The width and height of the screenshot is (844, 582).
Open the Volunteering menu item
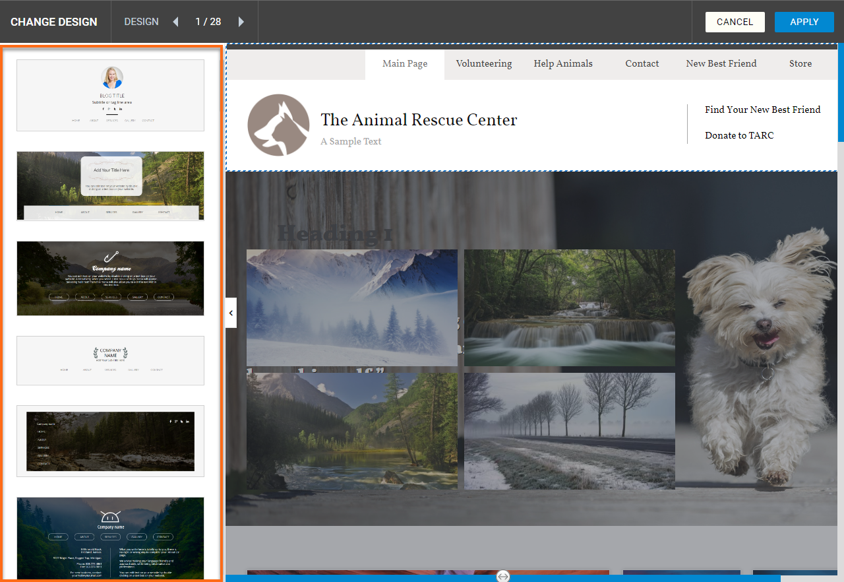coord(483,64)
